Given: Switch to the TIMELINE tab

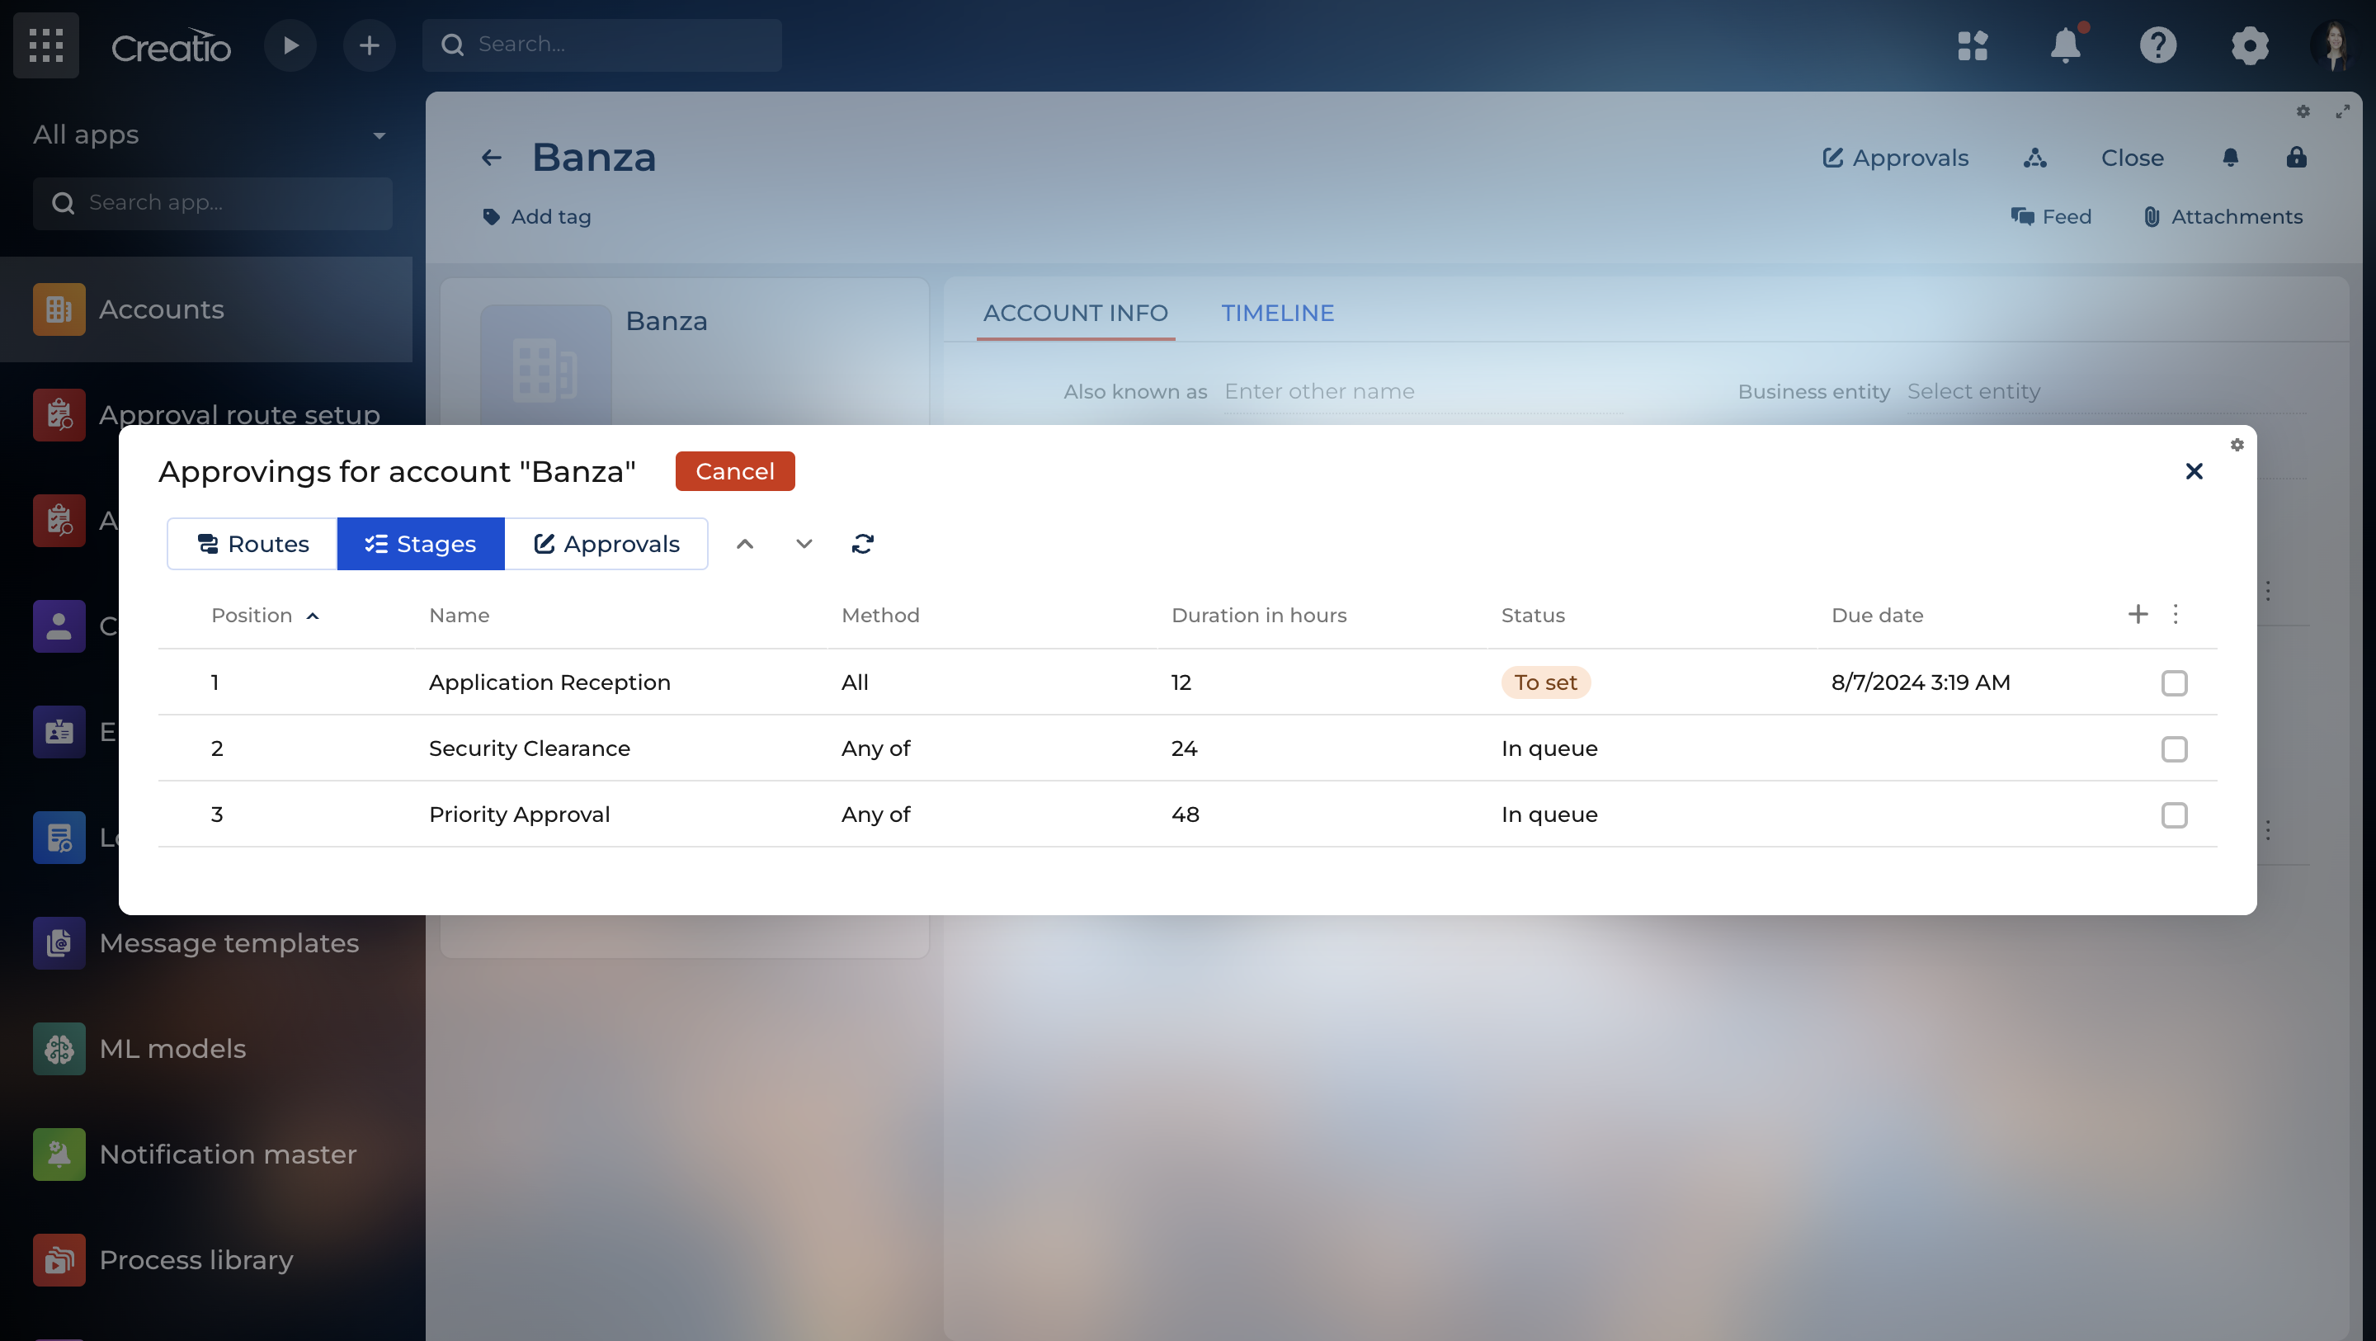Looking at the screenshot, I should point(1277,313).
